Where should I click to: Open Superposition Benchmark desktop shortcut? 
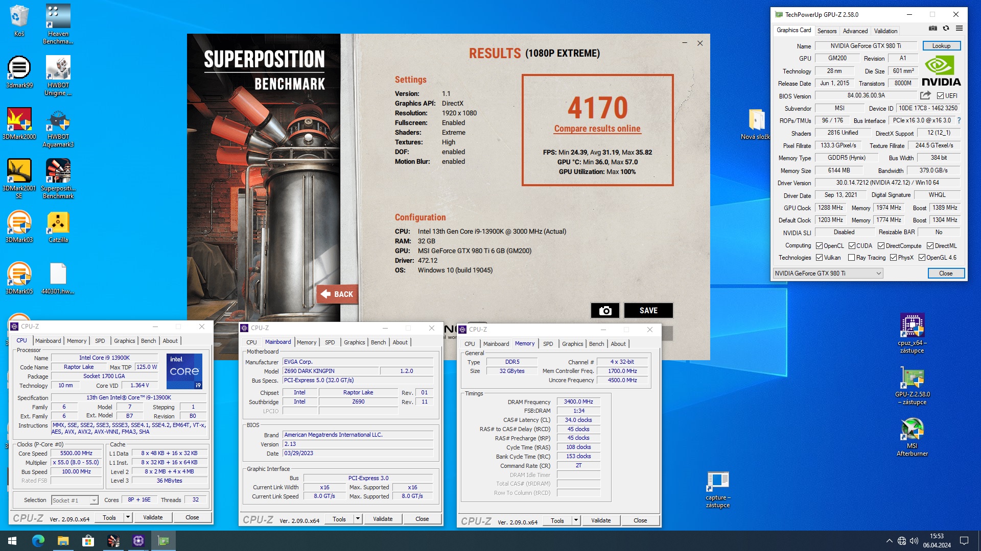58,179
